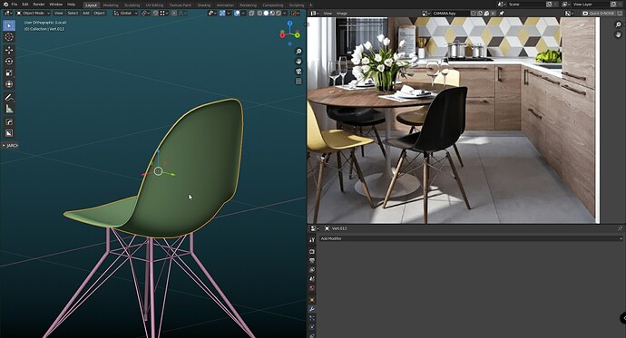Switch to material preview shading
The image size is (626, 338).
[x=272, y=14]
